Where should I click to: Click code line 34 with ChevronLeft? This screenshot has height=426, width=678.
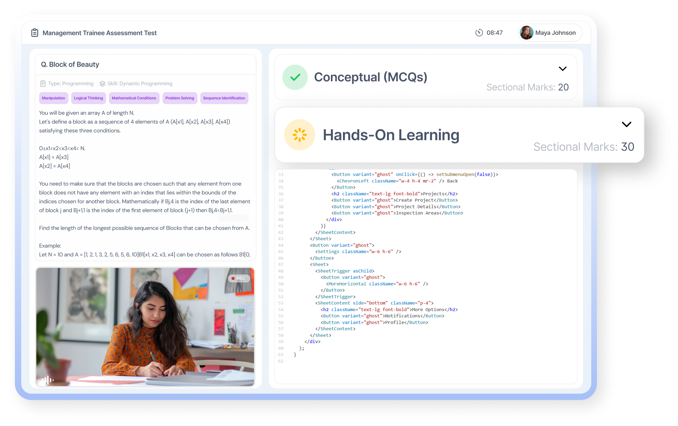tap(397, 181)
